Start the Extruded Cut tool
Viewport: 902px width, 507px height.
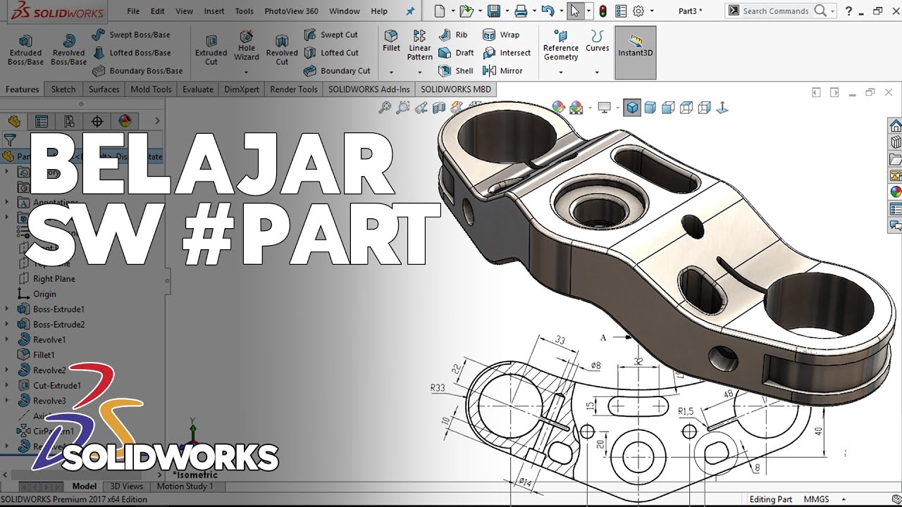point(211,50)
